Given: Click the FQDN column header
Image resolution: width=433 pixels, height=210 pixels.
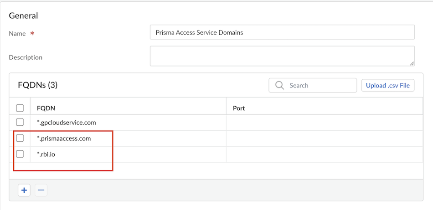Looking at the screenshot, I should pos(46,108).
